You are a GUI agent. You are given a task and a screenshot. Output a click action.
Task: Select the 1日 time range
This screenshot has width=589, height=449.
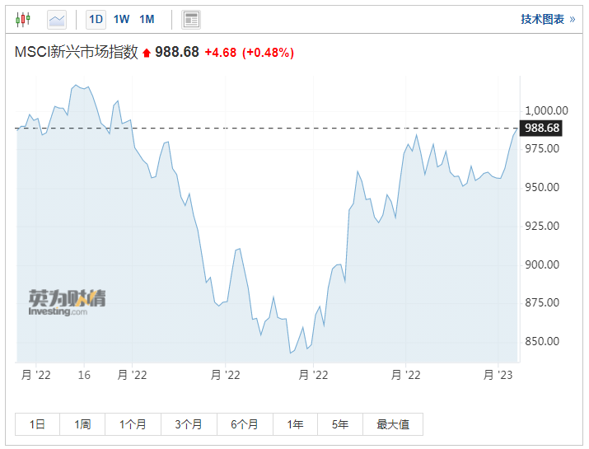coord(37,424)
